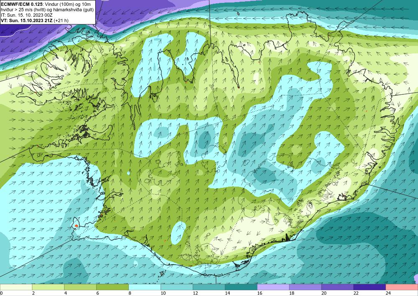
Task: Click the '10' label on the color scale
Action: point(163,293)
